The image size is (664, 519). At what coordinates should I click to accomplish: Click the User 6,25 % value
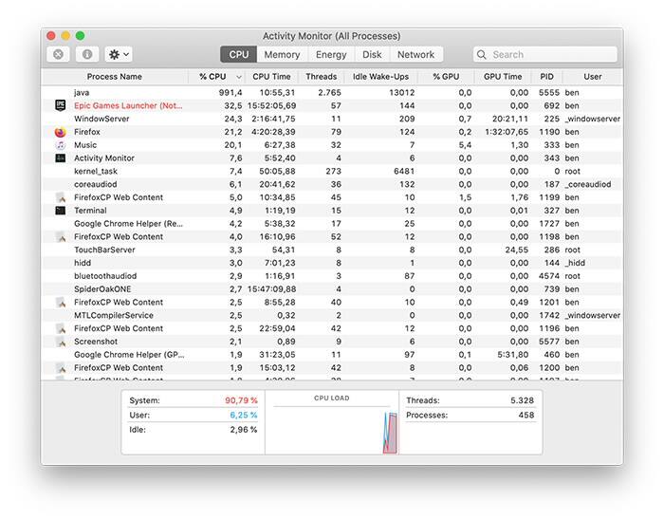pyautogui.click(x=244, y=415)
